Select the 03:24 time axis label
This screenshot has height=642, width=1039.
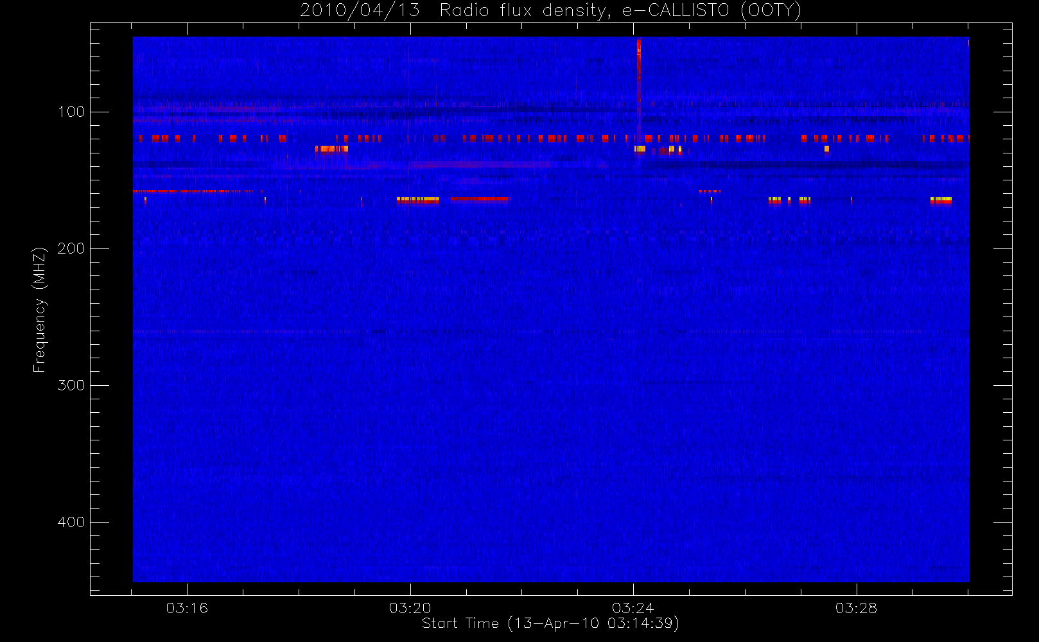point(633,608)
